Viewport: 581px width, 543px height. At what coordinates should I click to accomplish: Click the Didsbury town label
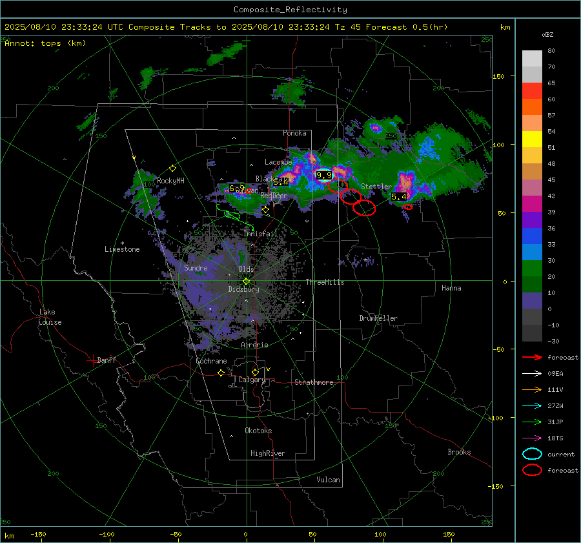tap(243, 289)
